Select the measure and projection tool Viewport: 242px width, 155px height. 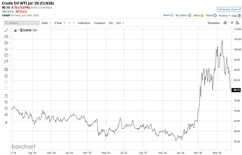pyautogui.click(x=6, y=62)
